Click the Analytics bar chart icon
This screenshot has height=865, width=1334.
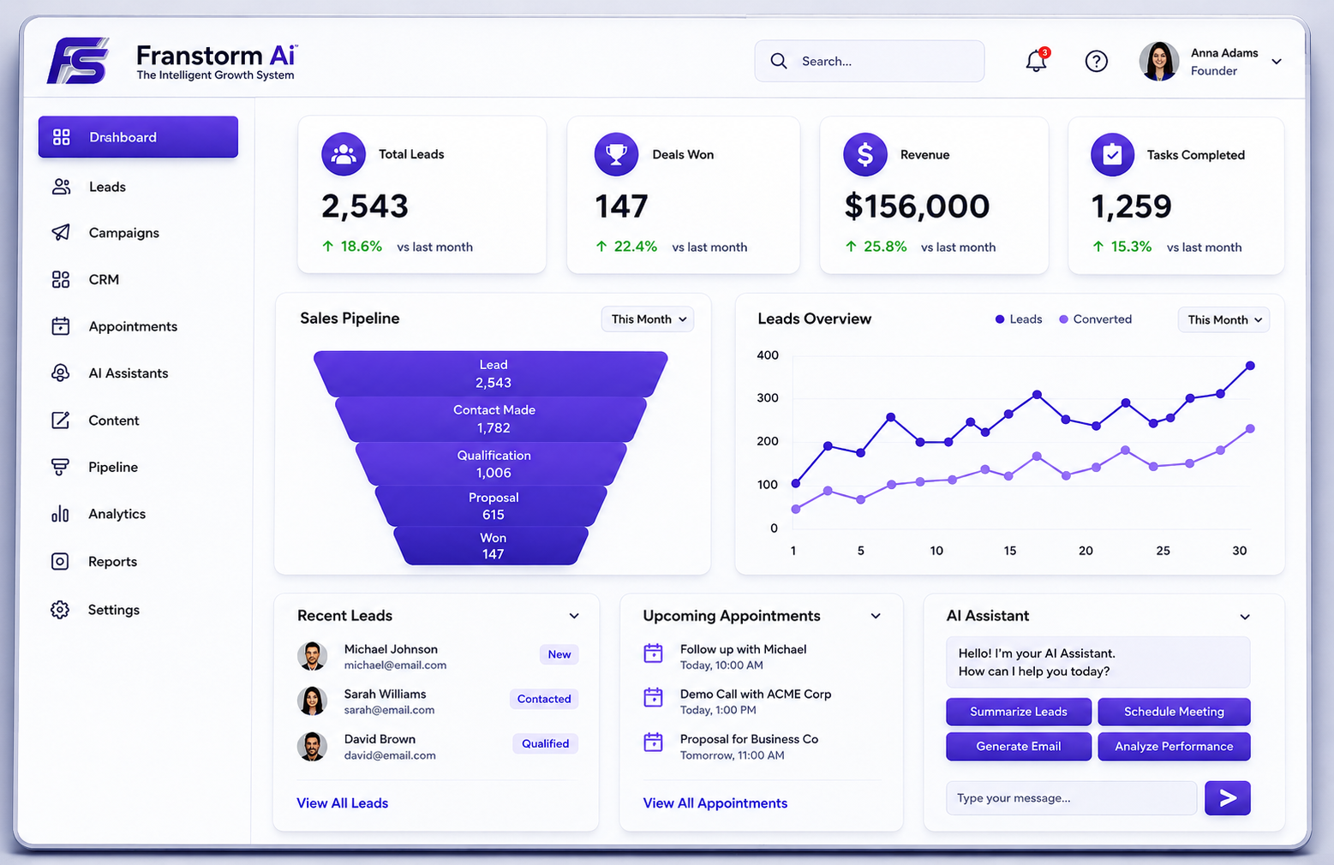click(x=60, y=514)
